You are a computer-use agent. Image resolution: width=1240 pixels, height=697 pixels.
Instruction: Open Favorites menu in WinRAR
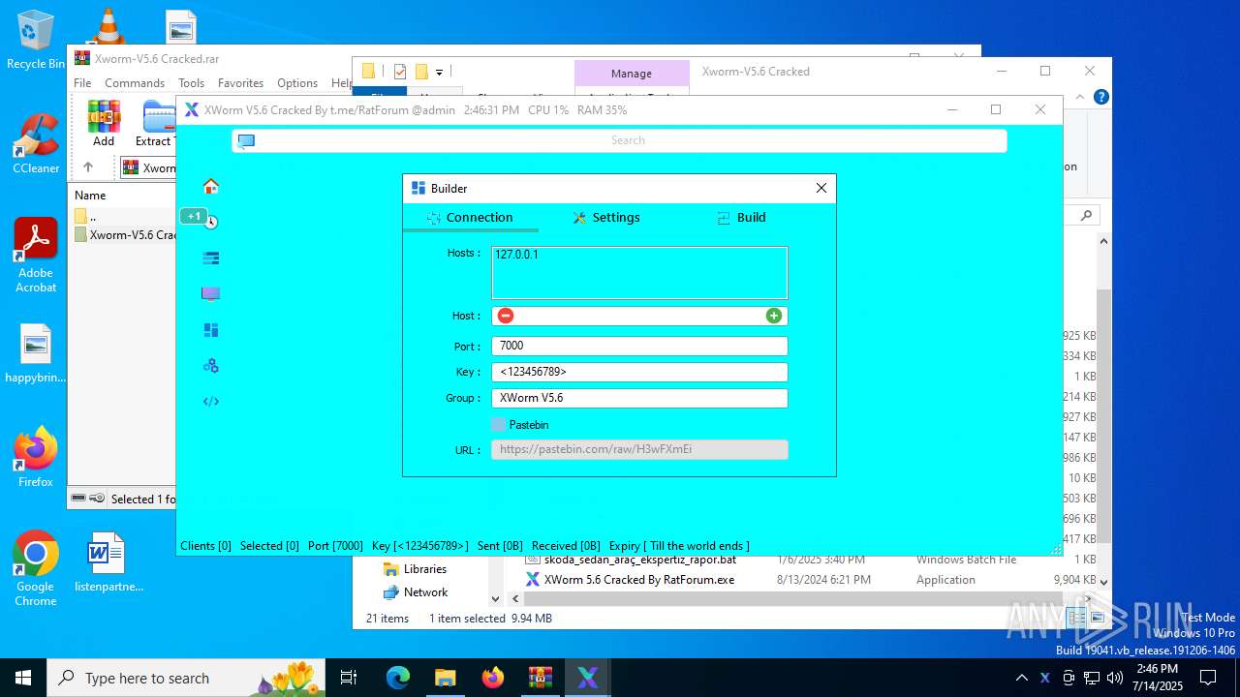point(240,83)
